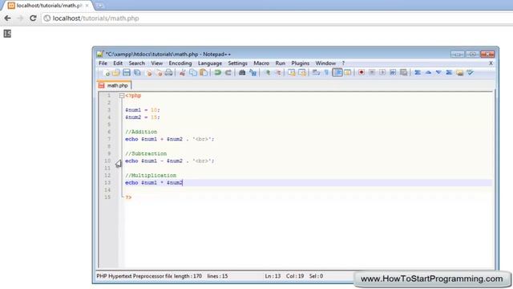The image size is (513, 289).
Task: Click the Zoom Out toolbar icon
Action: pos(278,73)
